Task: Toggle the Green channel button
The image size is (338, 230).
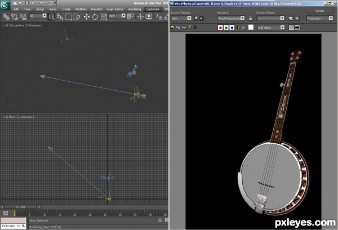Action: 226,28
